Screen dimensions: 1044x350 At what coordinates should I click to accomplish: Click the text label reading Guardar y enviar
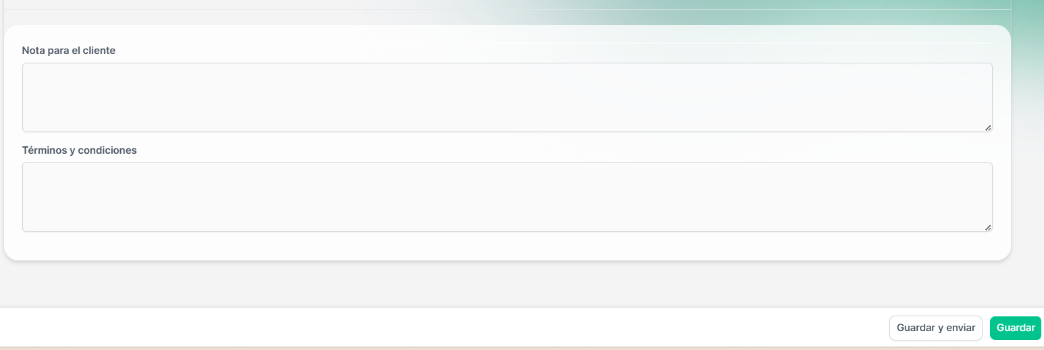click(x=936, y=328)
